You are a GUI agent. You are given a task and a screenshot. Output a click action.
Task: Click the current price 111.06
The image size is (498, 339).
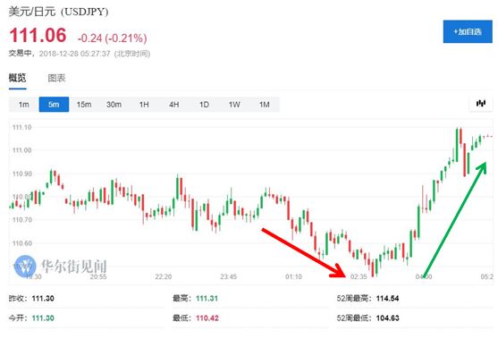pyautogui.click(x=38, y=35)
